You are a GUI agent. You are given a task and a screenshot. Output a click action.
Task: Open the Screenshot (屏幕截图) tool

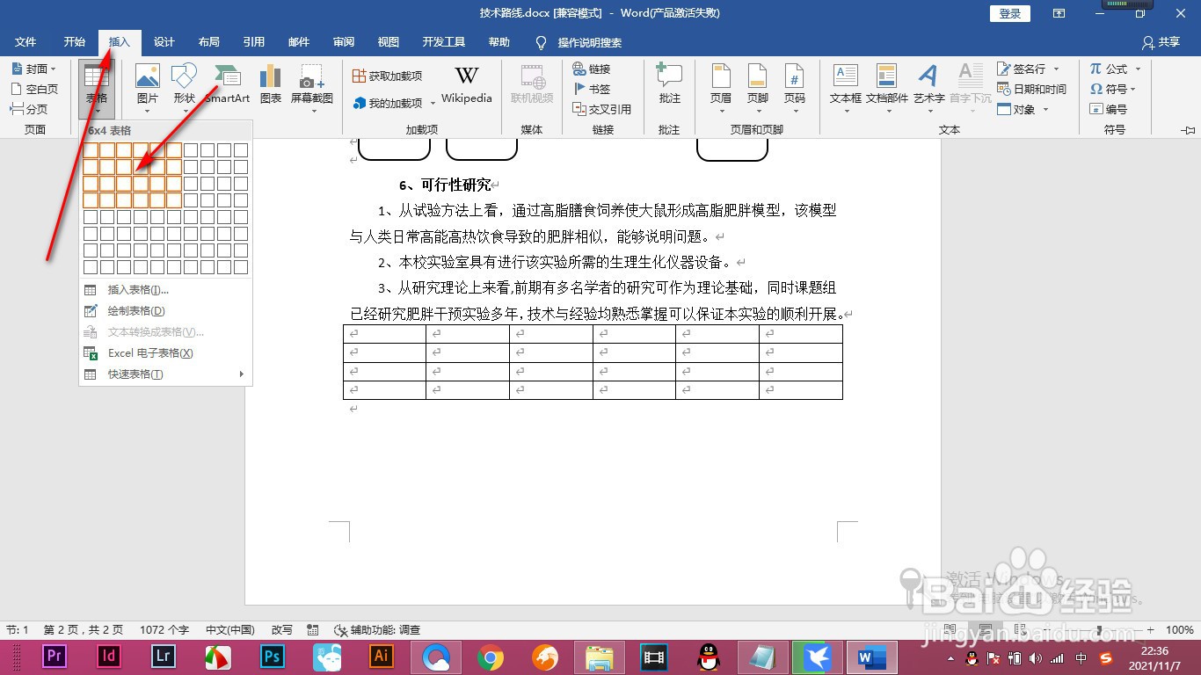pyautogui.click(x=312, y=89)
